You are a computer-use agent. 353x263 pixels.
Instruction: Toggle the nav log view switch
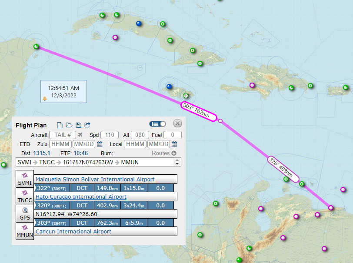[157, 124]
